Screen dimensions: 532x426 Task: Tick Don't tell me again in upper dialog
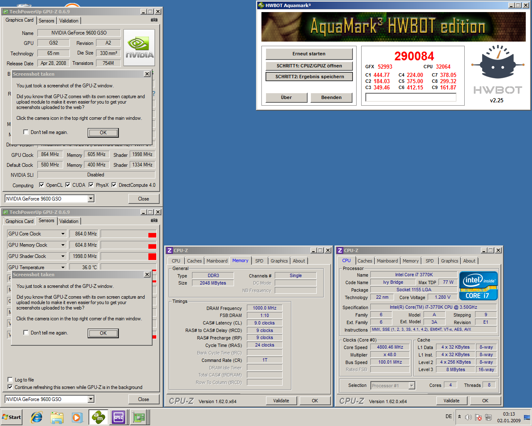pyautogui.click(x=26, y=132)
